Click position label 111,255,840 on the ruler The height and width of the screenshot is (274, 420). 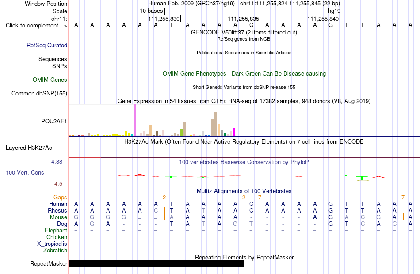(323, 19)
